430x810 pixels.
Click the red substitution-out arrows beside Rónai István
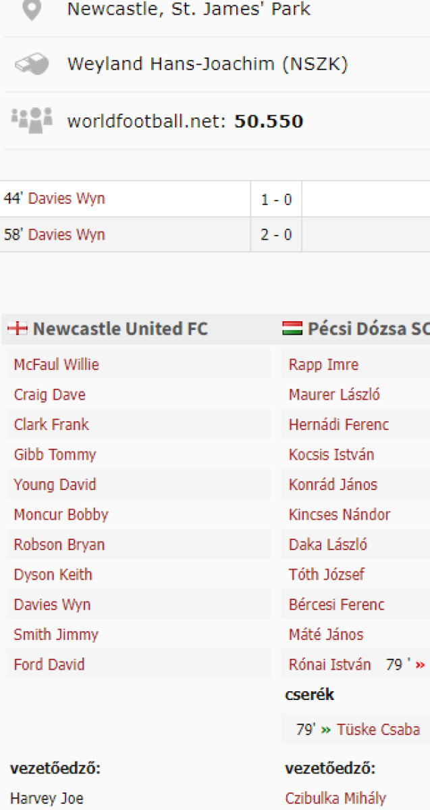421,665
